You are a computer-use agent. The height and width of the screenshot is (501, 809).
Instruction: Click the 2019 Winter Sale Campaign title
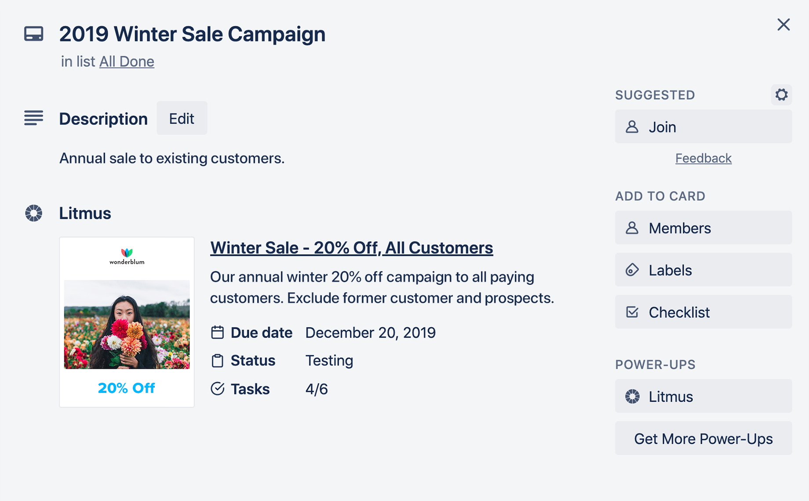(x=192, y=34)
